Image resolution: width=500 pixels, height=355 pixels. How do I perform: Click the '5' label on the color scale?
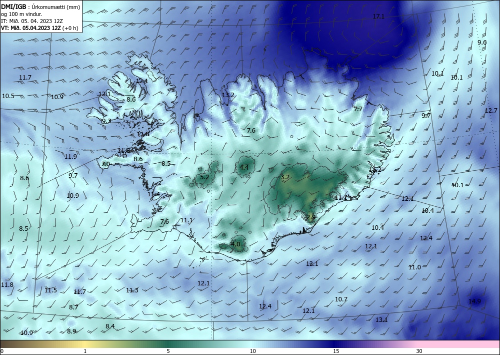(x=168, y=351)
